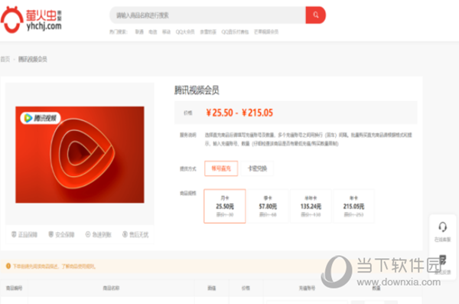Click 腾讯视频会员 breadcrumb link
This screenshot has height=304, width=459.
(32, 59)
